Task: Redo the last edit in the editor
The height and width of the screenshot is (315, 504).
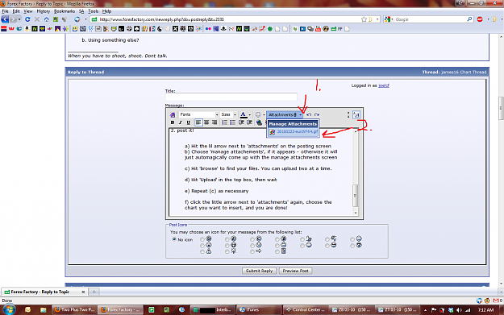Action: [317, 114]
